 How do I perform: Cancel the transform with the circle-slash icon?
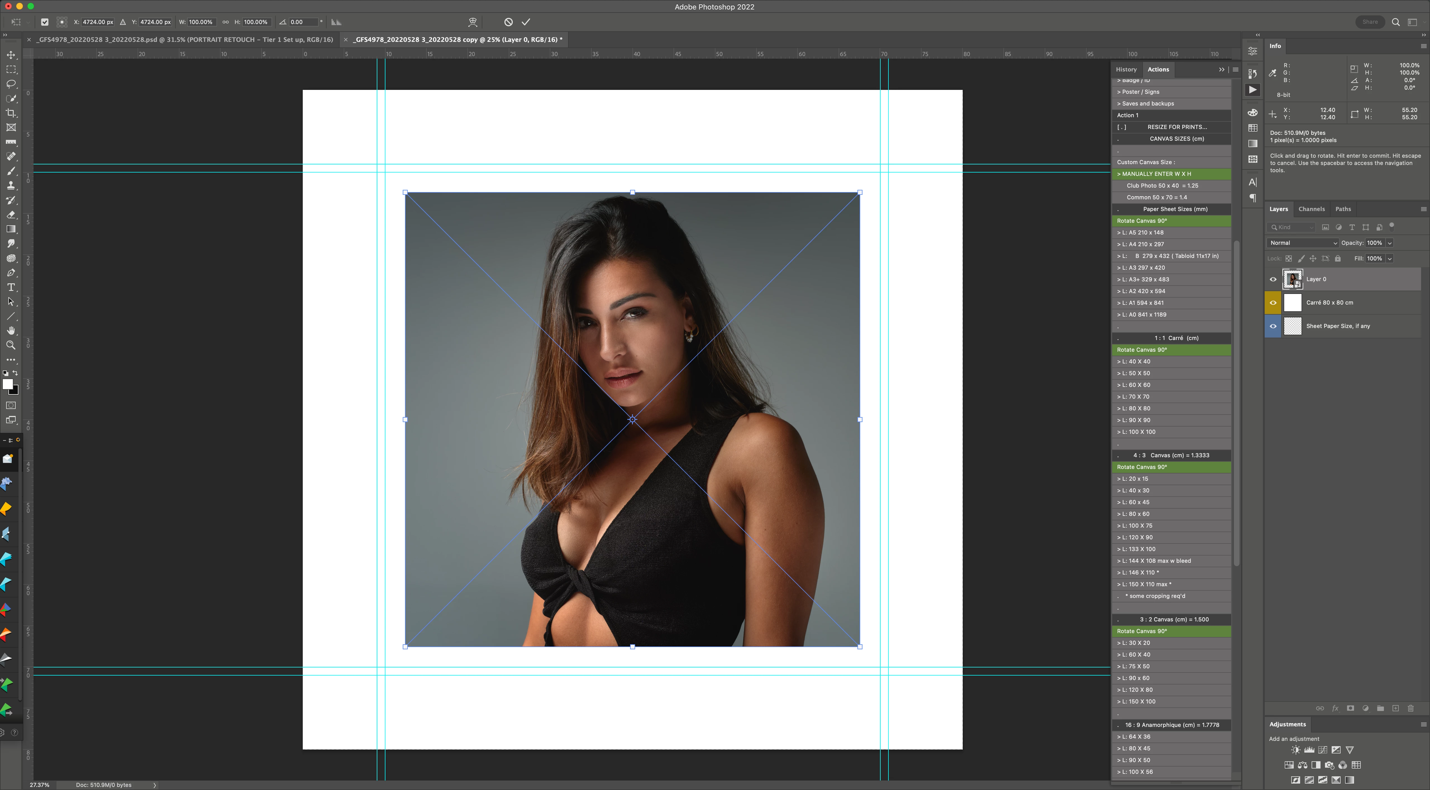tap(508, 22)
